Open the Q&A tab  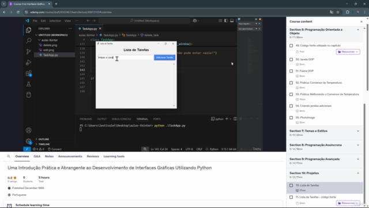coord(37,157)
